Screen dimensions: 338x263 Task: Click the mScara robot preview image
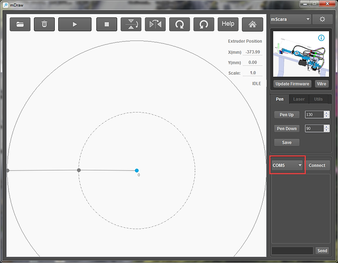[x=301, y=54]
